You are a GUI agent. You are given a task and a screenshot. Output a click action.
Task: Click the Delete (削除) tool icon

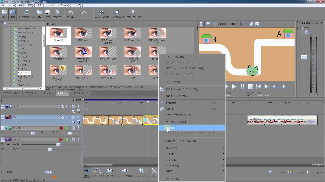tap(154, 172)
